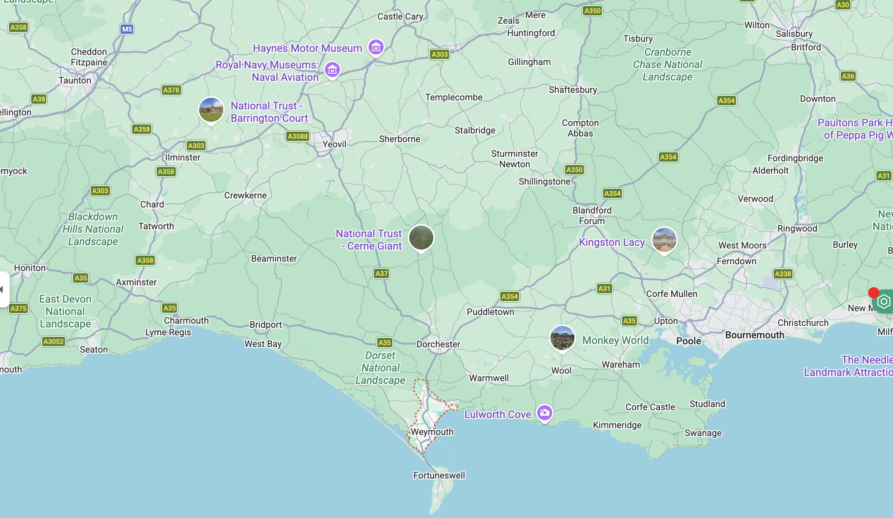
Task: Click the A378 road shield
Action: point(171,90)
